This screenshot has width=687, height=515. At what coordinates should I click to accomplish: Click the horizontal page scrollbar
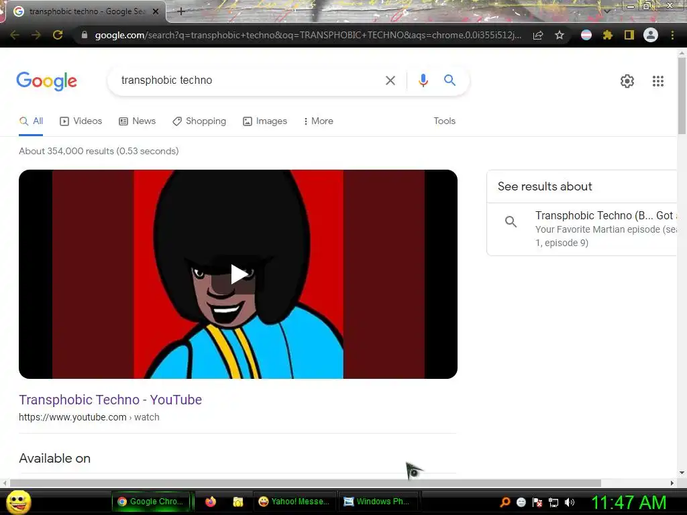305,483
